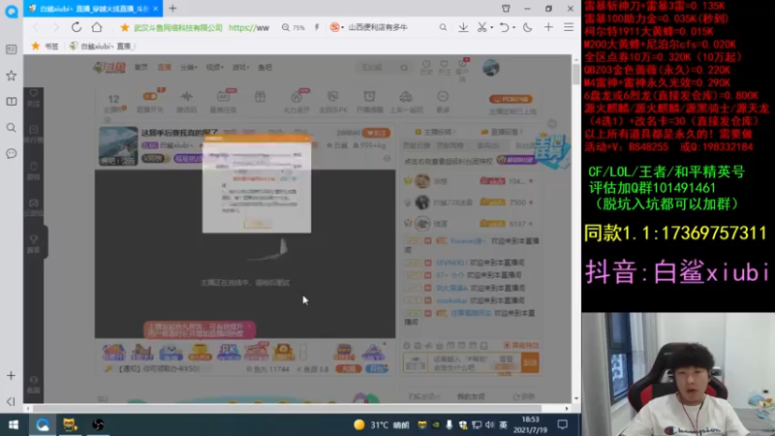The height and width of the screenshot is (436, 775).
Task: Open the 直播 menu item on Douyu
Action: click(164, 67)
